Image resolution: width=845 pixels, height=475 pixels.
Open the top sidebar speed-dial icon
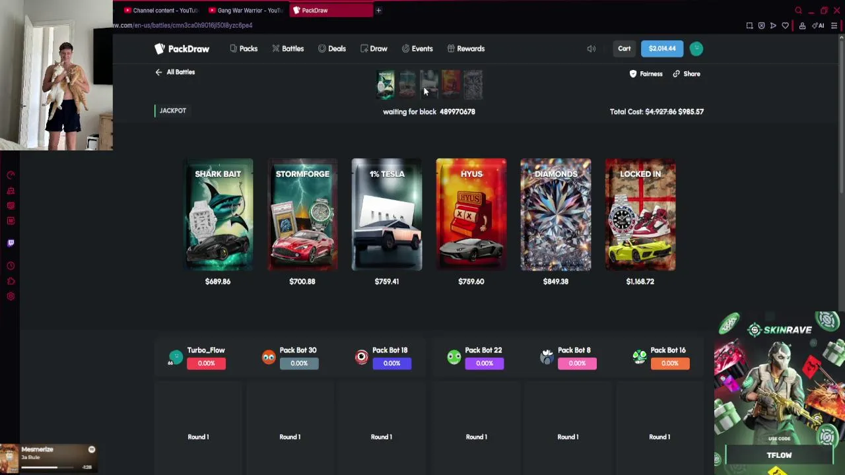point(11,175)
